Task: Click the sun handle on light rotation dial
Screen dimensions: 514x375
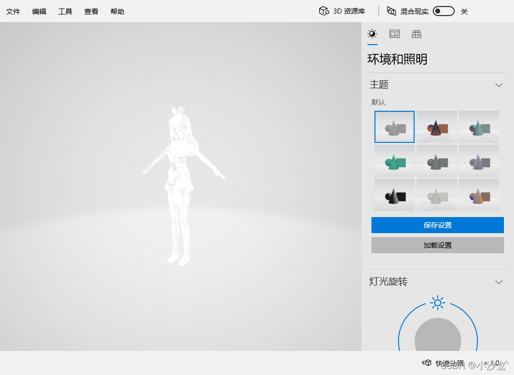Action: click(438, 303)
